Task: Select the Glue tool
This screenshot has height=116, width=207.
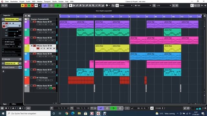Action: [87, 5]
